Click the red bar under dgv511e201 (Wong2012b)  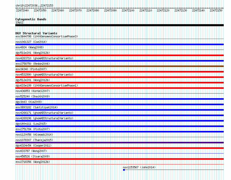119,55
